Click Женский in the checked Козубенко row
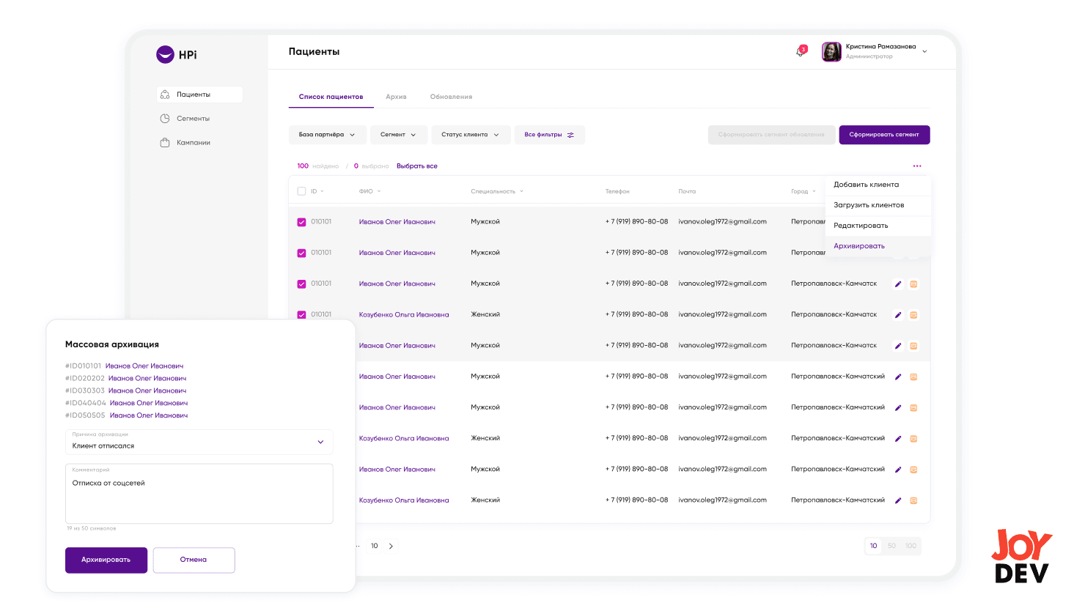 point(485,315)
